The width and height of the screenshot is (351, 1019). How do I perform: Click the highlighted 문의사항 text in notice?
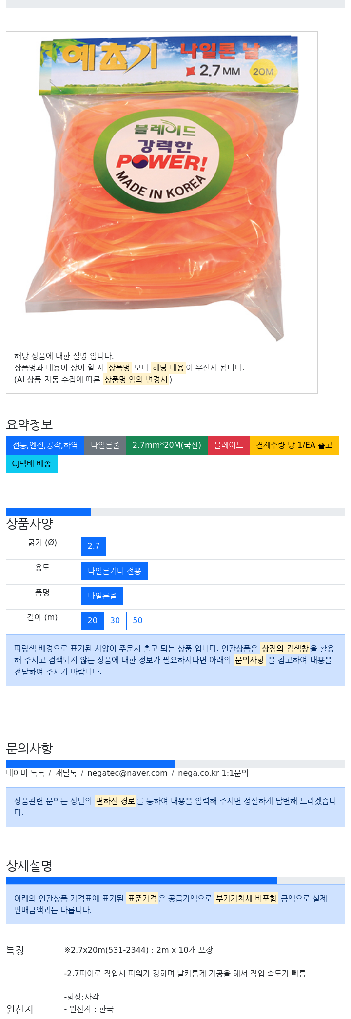[x=250, y=660]
